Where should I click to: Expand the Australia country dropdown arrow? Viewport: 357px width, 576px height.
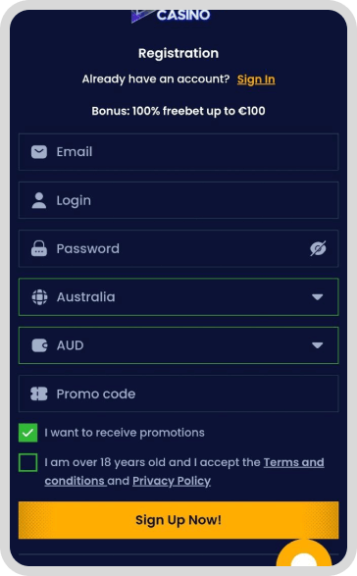(318, 296)
